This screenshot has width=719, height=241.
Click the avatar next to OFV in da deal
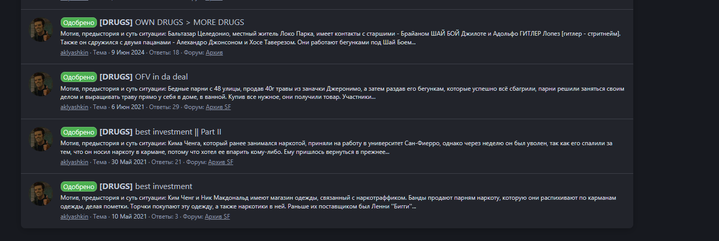tap(41, 85)
